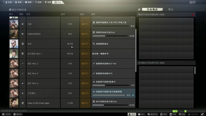Click the red warning icon in inventory header

[193, 14]
